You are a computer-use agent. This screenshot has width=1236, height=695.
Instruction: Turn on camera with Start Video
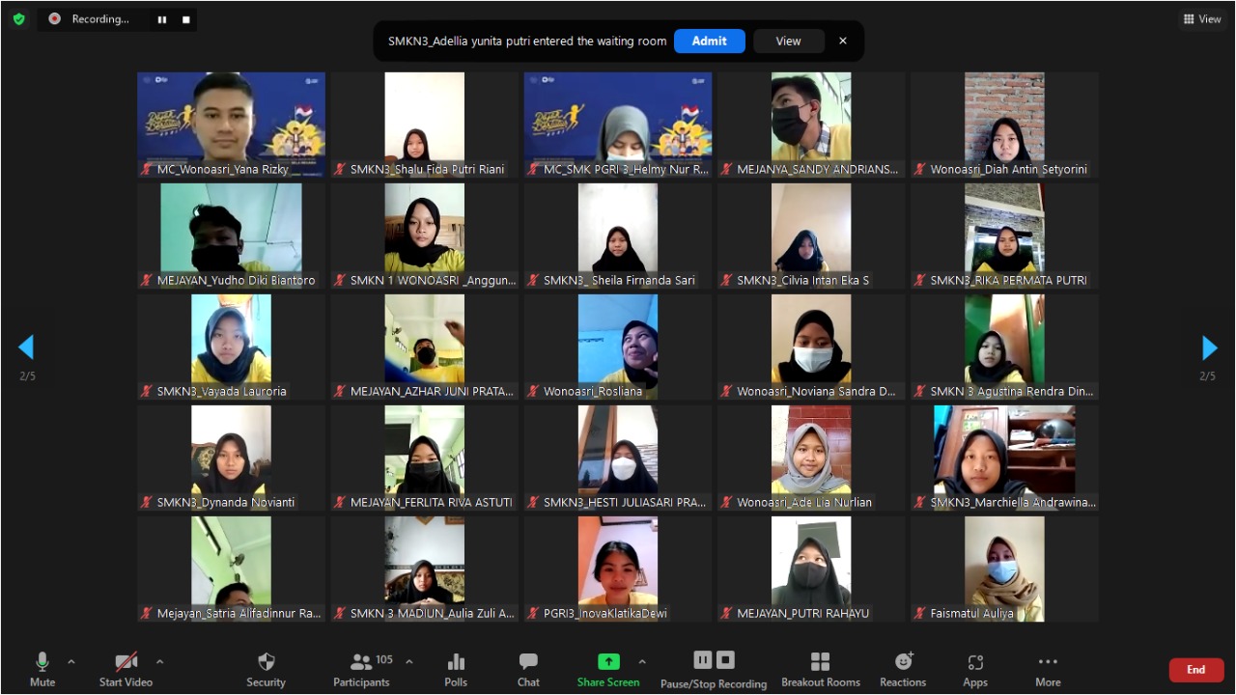coord(126,662)
